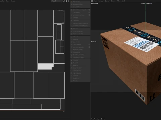The height and width of the screenshot is (120, 161).
Task: Click Remove UV Pins
Action: pos(80,4)
